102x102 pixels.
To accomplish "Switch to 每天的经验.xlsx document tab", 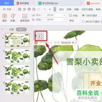I will (x=50, y=3).
